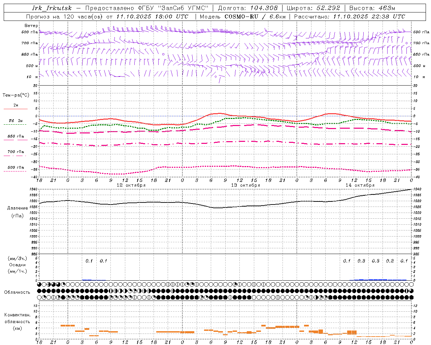
Task: Click the Td 2м legend entry
Action: [x=15, y=121]
